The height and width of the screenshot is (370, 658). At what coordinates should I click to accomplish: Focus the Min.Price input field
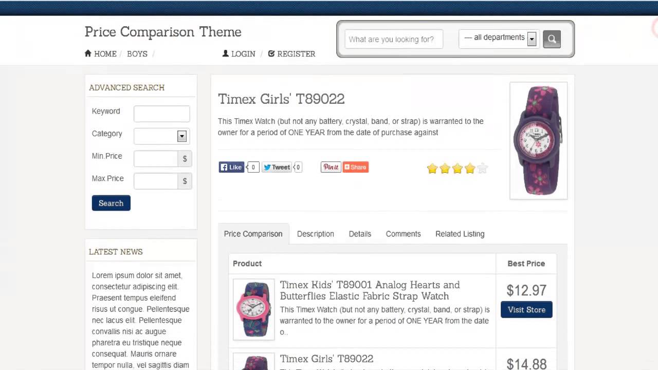click(x=156, y=159)
